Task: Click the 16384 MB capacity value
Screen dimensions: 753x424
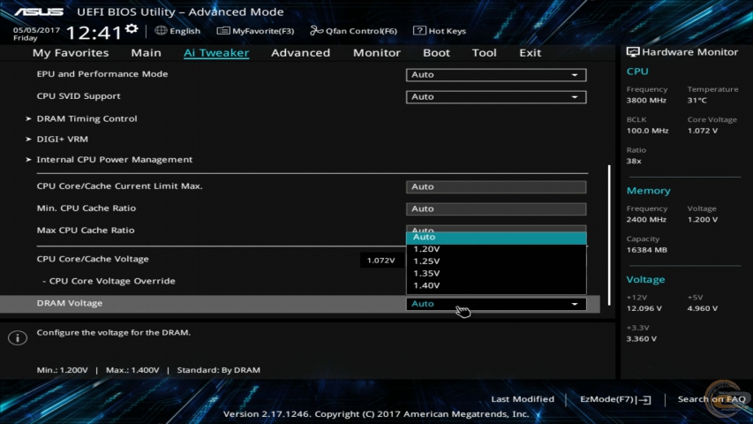Action: click(646, 250)
